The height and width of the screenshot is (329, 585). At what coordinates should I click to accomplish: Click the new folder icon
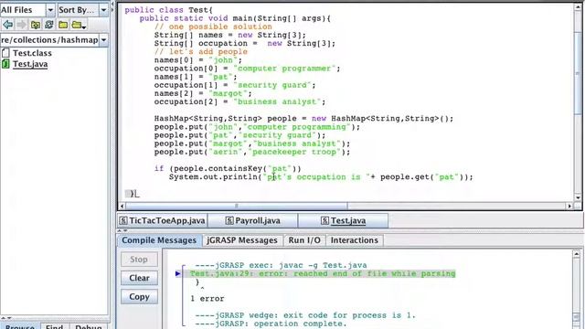pos(63,25)
